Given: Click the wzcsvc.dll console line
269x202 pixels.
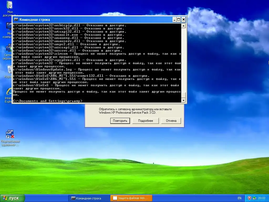Looking at the screenshot, I should (68, 50).
